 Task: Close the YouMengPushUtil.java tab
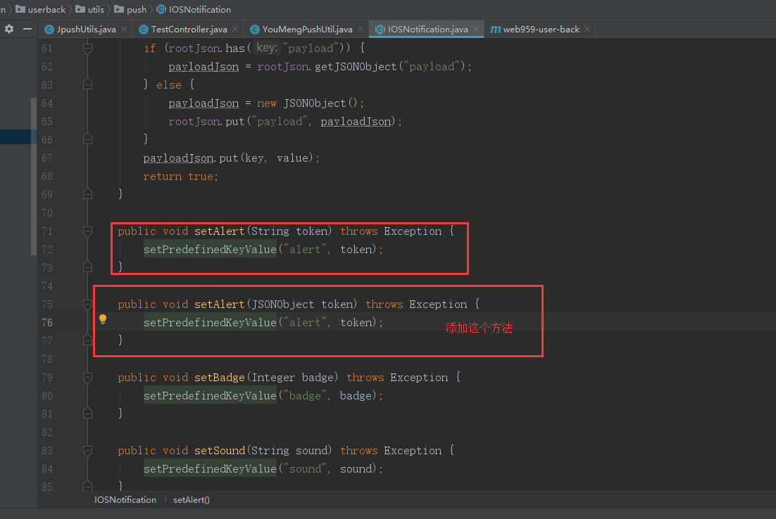pyautogui.click(x=361, y=29)
